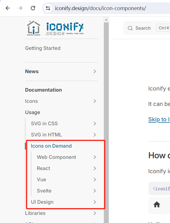Expand the SVG in CSS chevron
This screenshot has width=170, height=223.
(x=95, y=124)
